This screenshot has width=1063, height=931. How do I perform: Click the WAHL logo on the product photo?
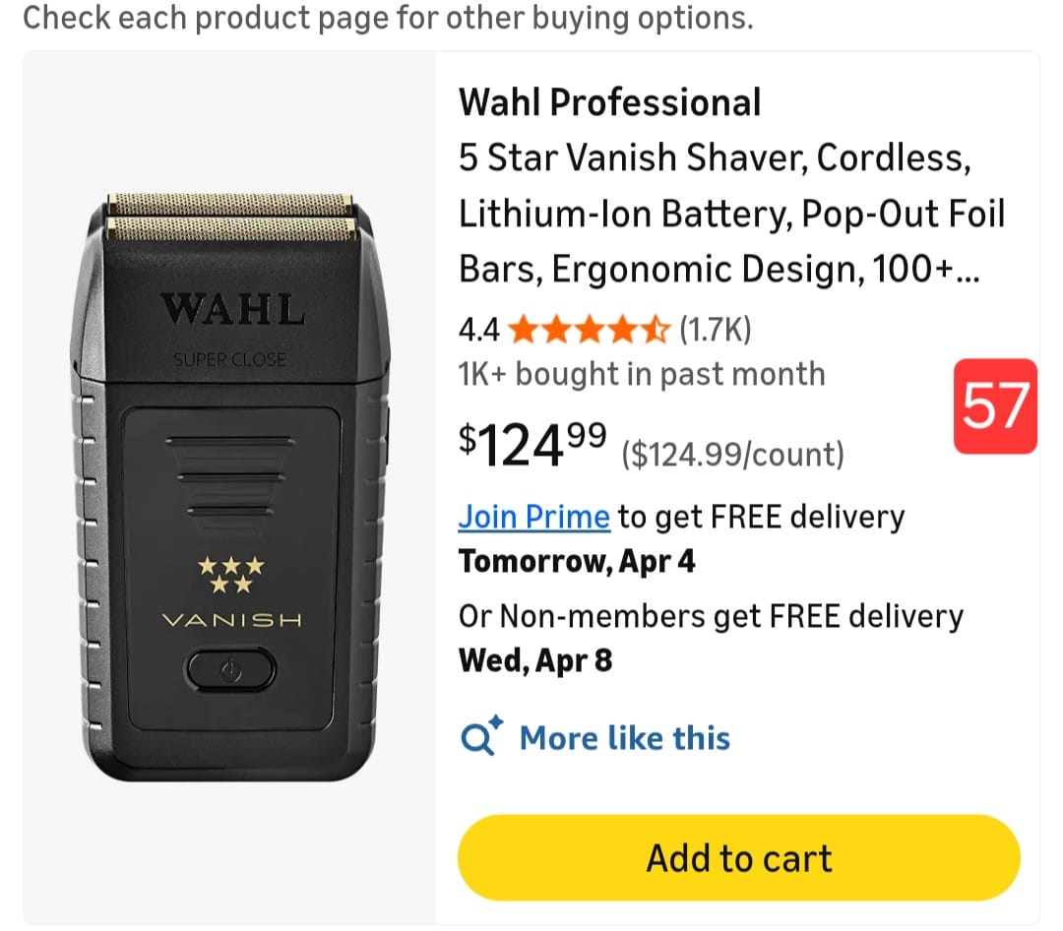point(232,308)
